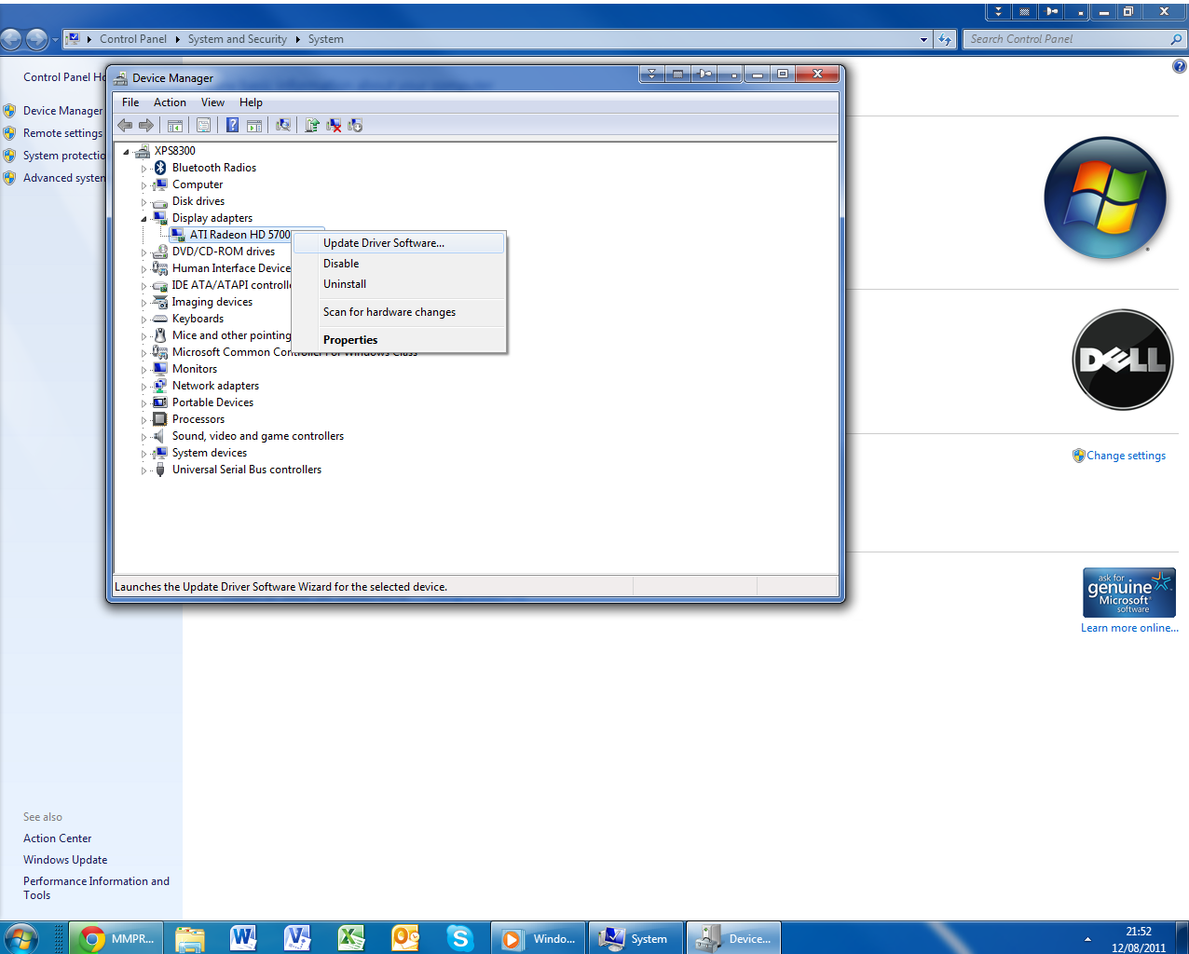1189x954 pixels.
Task: Click the Show/Hide Console Tree toolbar icon
Action: [175, 125]
